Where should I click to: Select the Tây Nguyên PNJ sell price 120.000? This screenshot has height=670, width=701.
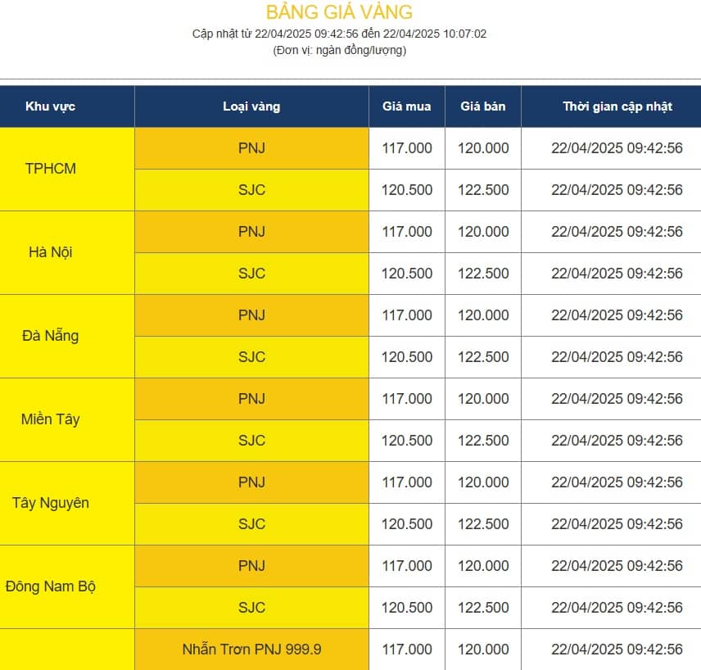[x=483, y=482]
